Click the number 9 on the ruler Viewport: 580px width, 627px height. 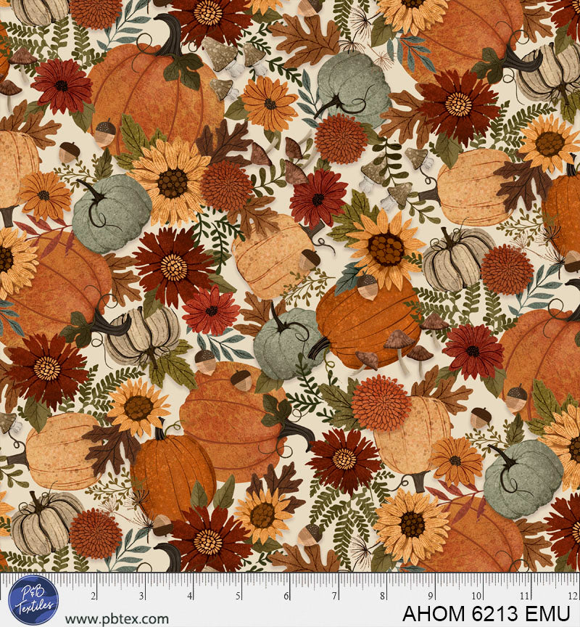pos(433,596)
